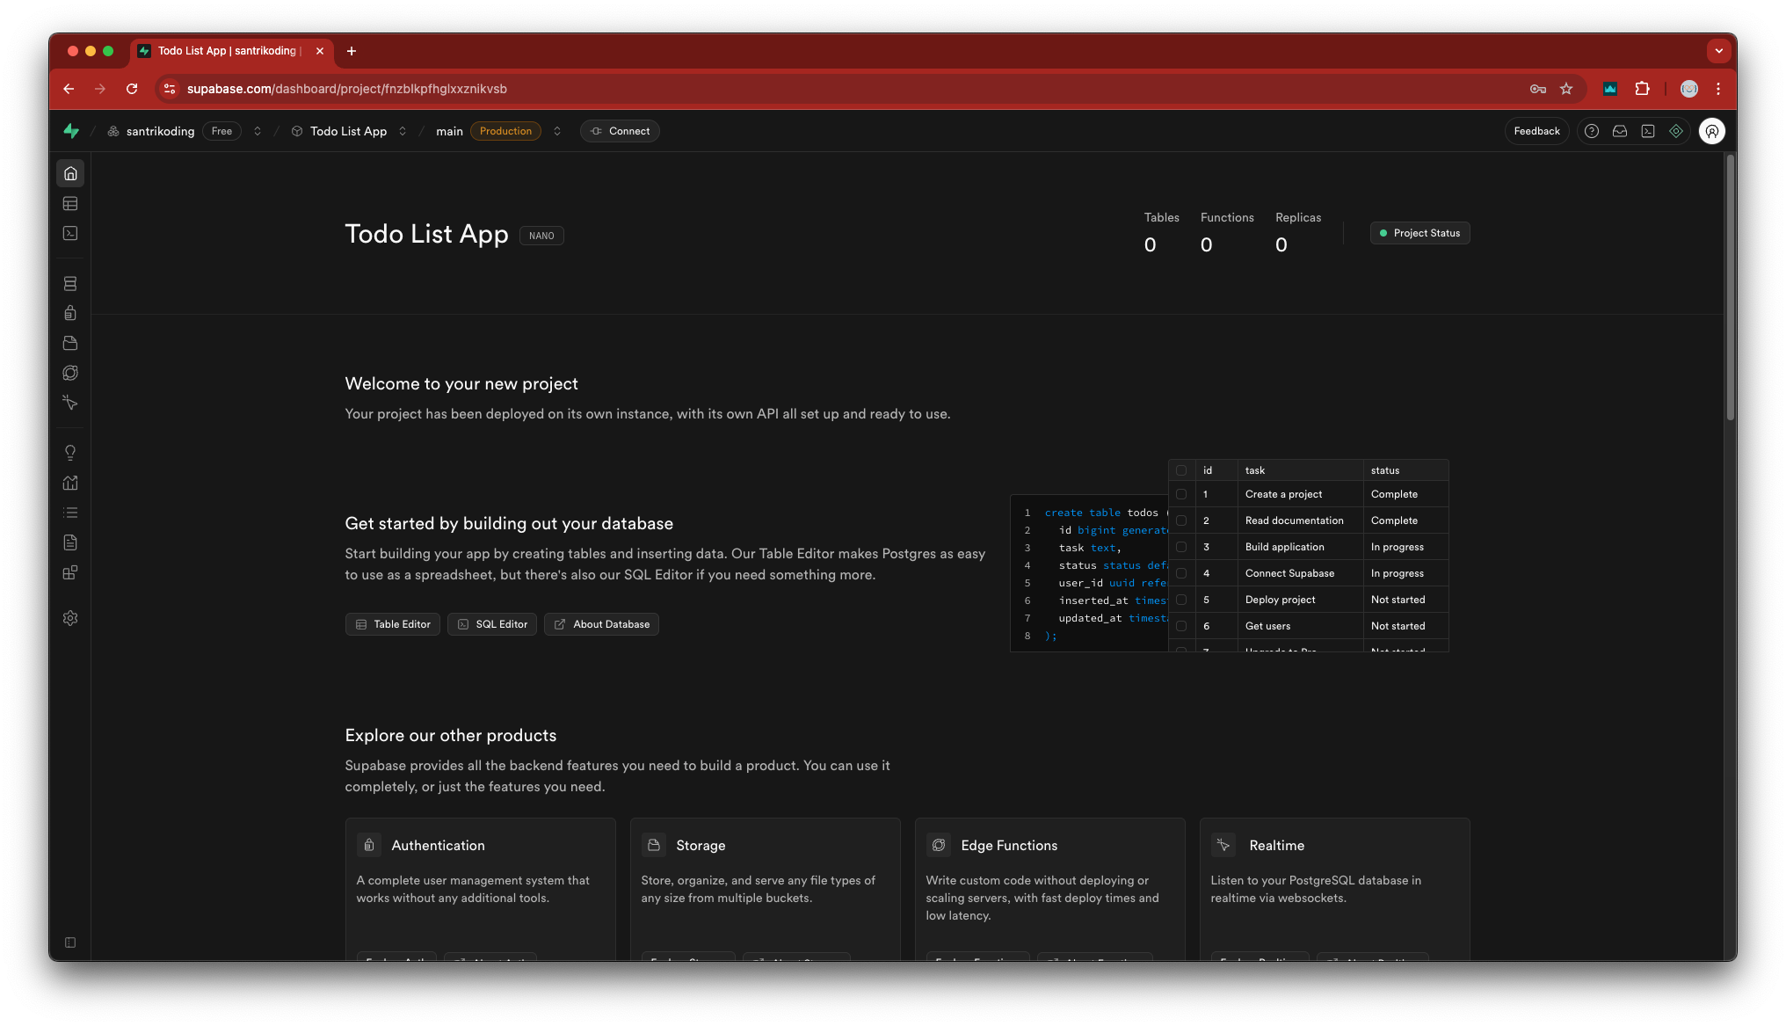The image size is (1786, 1026).
Task: Click the Free plan badge
Action: (221, 131)
